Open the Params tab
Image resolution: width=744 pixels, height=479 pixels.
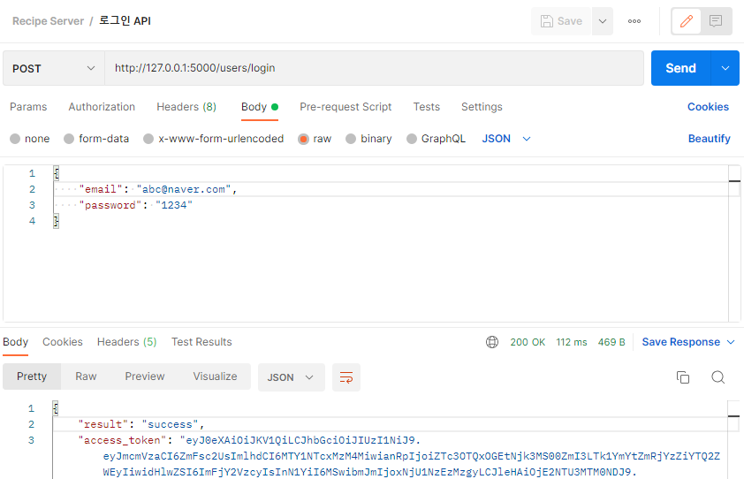(28, 107)
